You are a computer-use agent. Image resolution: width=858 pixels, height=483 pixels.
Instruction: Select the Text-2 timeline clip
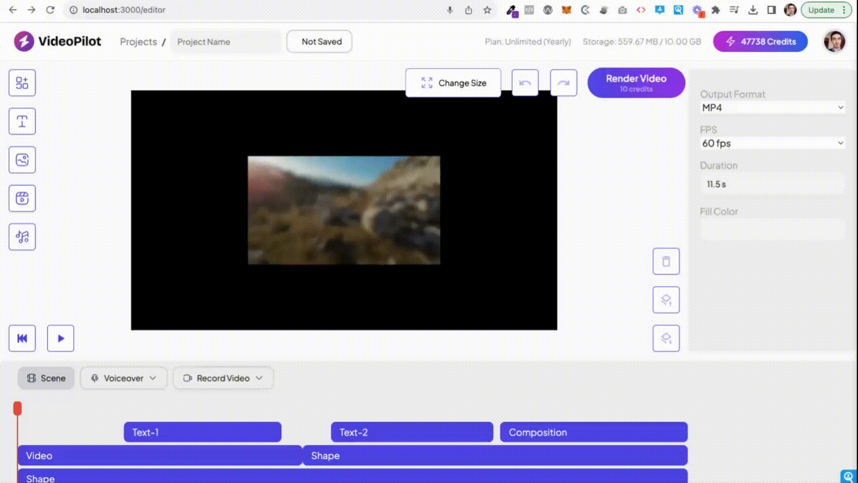point(412,432)
